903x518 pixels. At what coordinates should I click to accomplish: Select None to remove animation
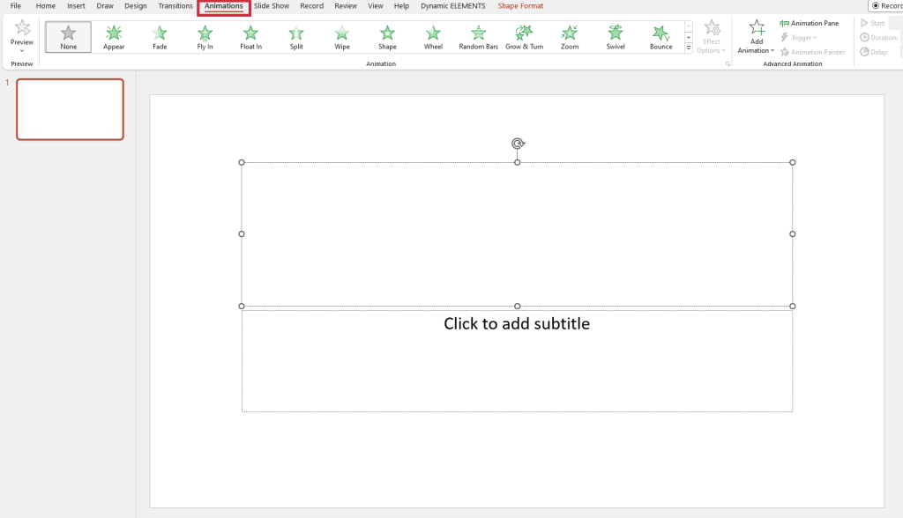(x=68, y=36)
